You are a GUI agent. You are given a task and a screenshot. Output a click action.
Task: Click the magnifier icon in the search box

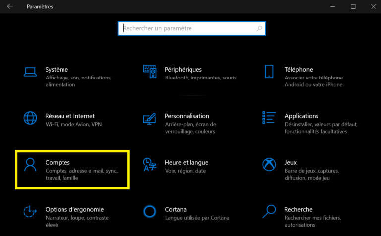[259, 28]
